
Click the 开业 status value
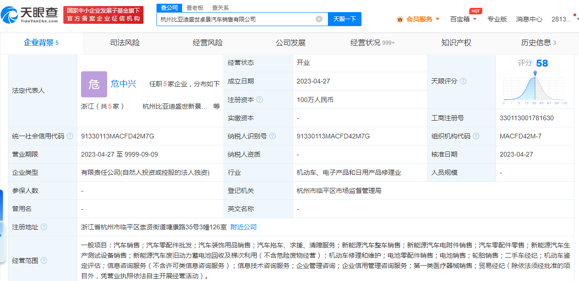pyautogui.click(x=303, y=62)
